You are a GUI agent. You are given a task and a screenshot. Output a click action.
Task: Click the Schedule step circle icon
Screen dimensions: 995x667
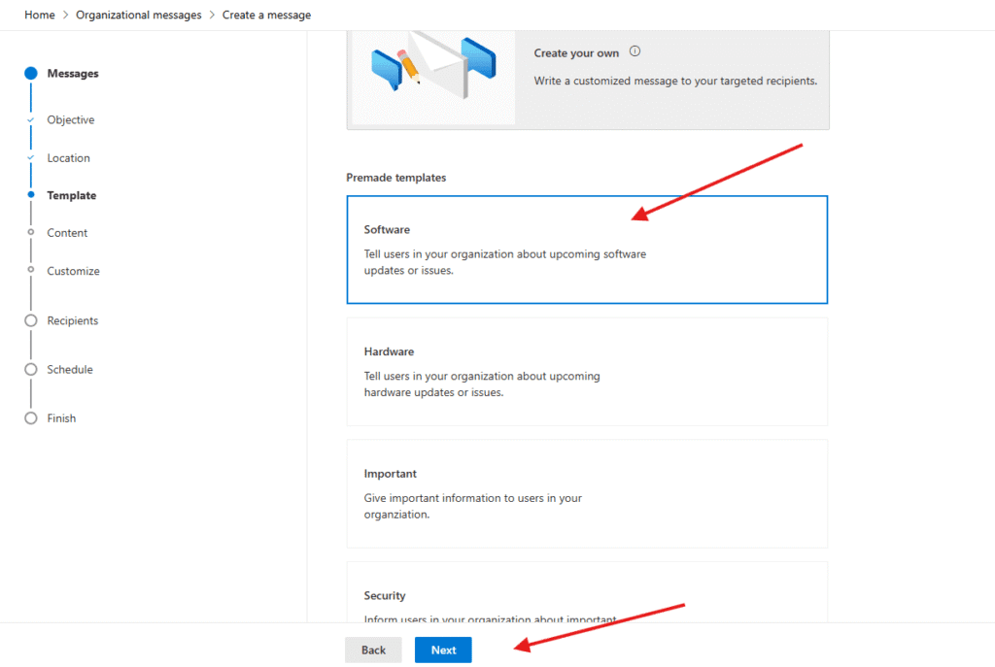click(x=31, y=370)
